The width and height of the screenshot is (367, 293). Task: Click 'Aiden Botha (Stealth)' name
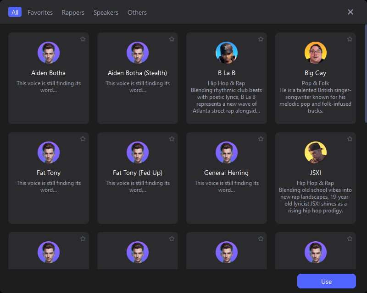point(137,73)
